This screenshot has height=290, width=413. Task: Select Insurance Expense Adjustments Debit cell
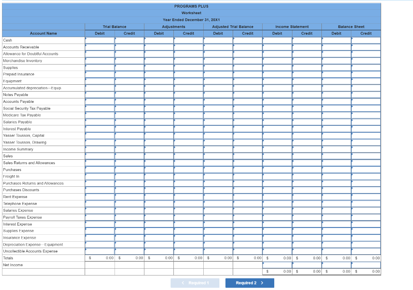tap(159, 238)
